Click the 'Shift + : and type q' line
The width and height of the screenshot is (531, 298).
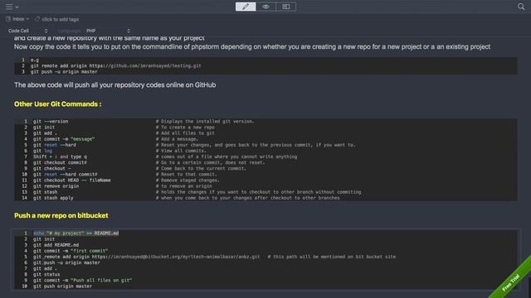tap(60, 156)
